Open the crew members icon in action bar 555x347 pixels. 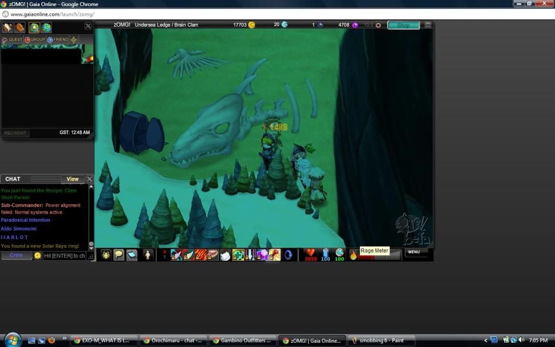(x=106, y=255)
